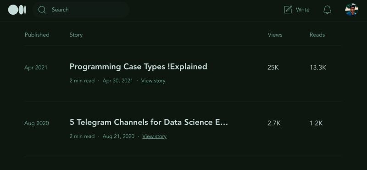The width and height of the screenshot is (367, 170).
Task: Sort by the Published column header
Action: [37, 35]
